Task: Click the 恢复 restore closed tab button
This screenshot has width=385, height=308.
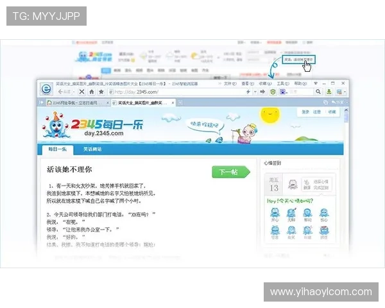Action: [339, 103]
